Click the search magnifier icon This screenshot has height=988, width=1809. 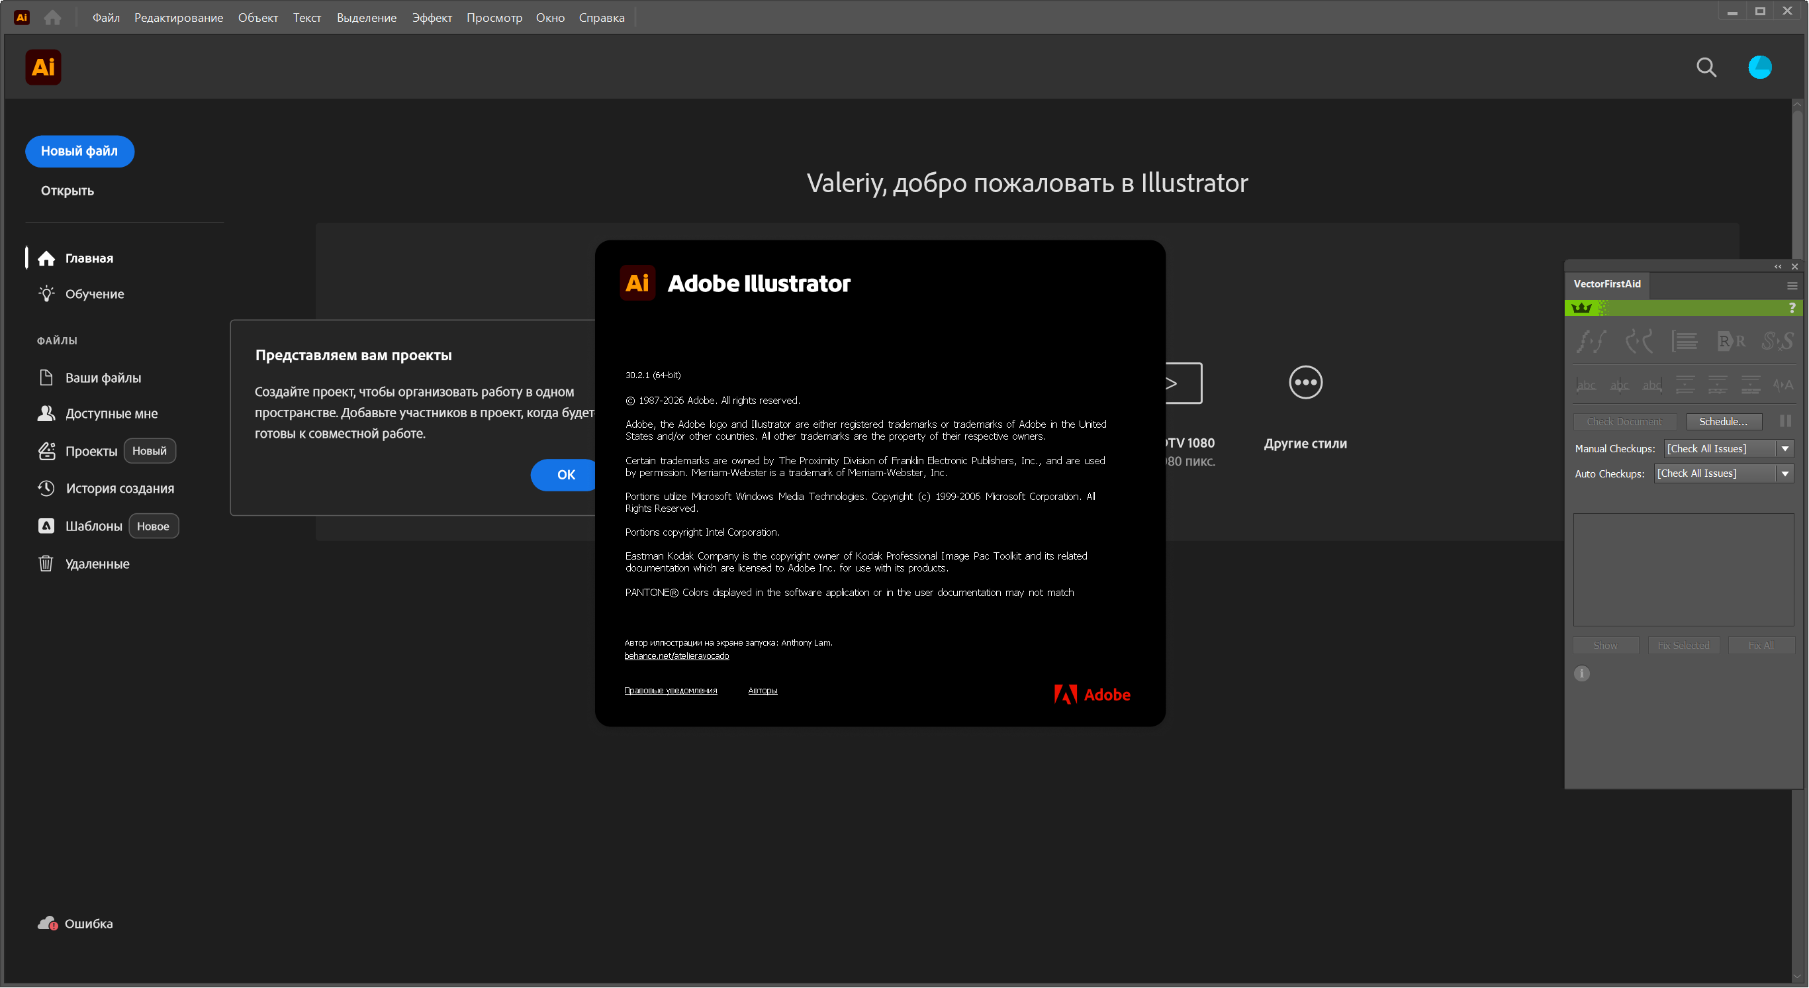[x=1706, y=68]
